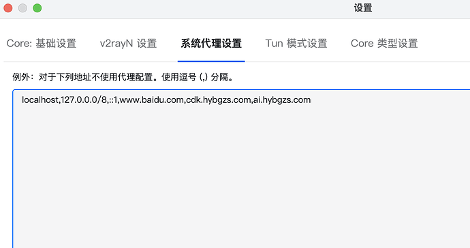Place cursor on the localhost entry
Image resolution: width=470 pixels, height=248 pixels.
[x=40, y=100]
